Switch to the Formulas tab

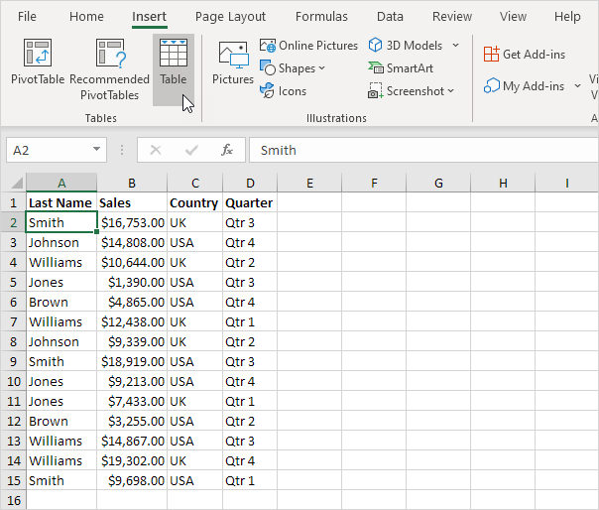(x=321, y=17)
